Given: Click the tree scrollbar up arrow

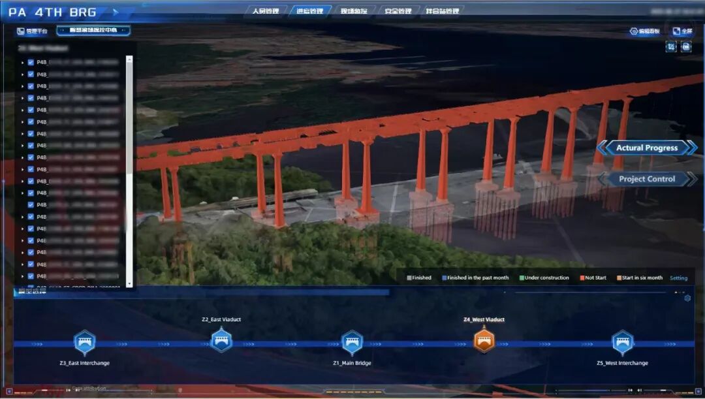Looking at the screenshot, I should tap(129, 59).
